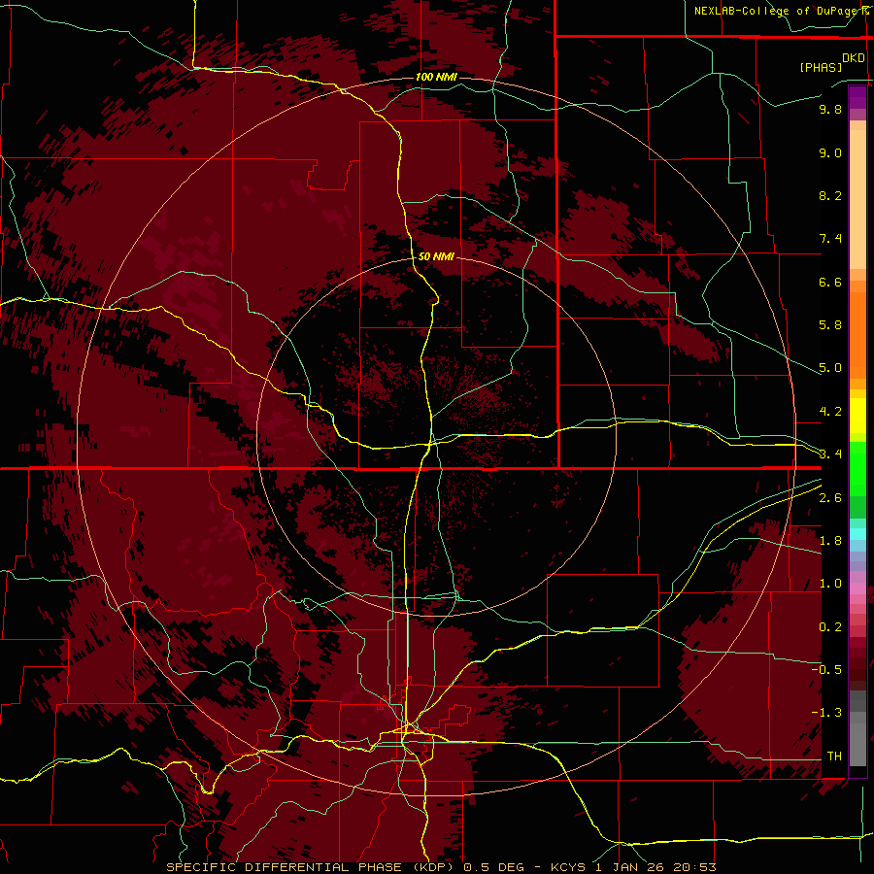Click the 7.4 scale value

coord(830,239)
